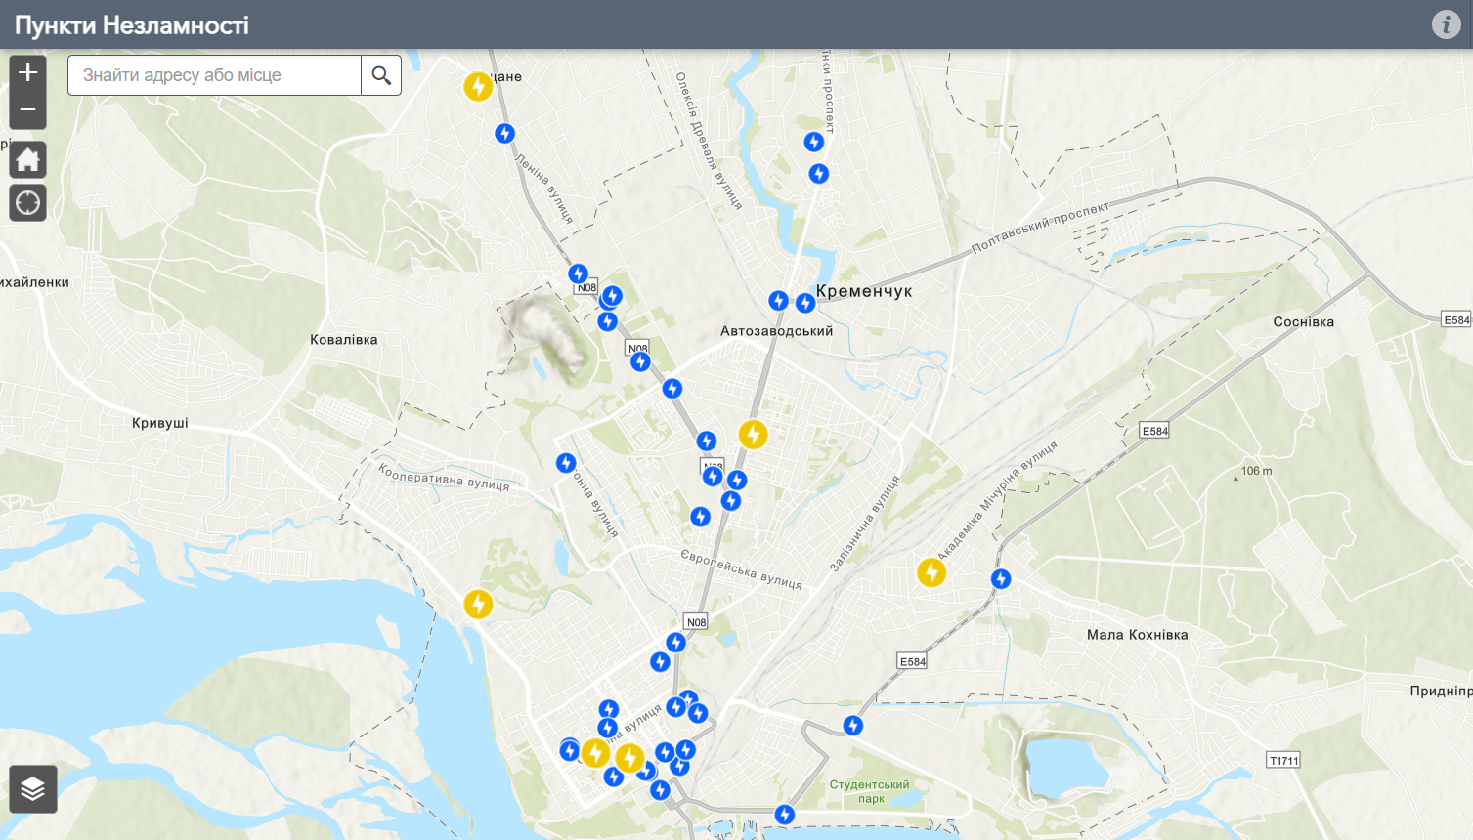The image size is (1473, 840).
Task: Select yellow marker below Автозаводський label
Action: [753, 435]
